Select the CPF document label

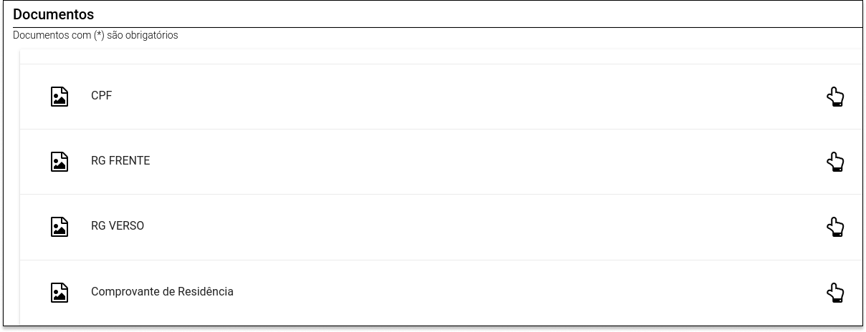(x=101, y=96)
